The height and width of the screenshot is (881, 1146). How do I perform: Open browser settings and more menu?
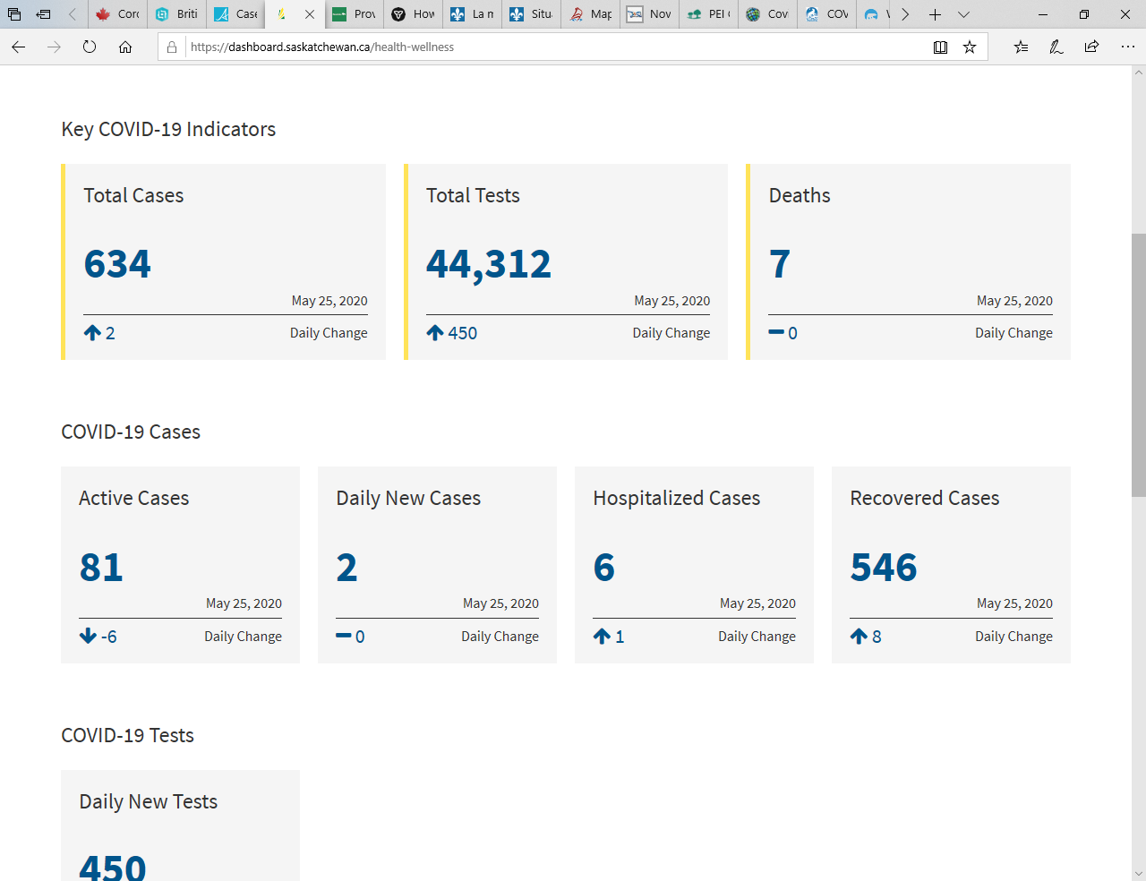click(1127, 47)
